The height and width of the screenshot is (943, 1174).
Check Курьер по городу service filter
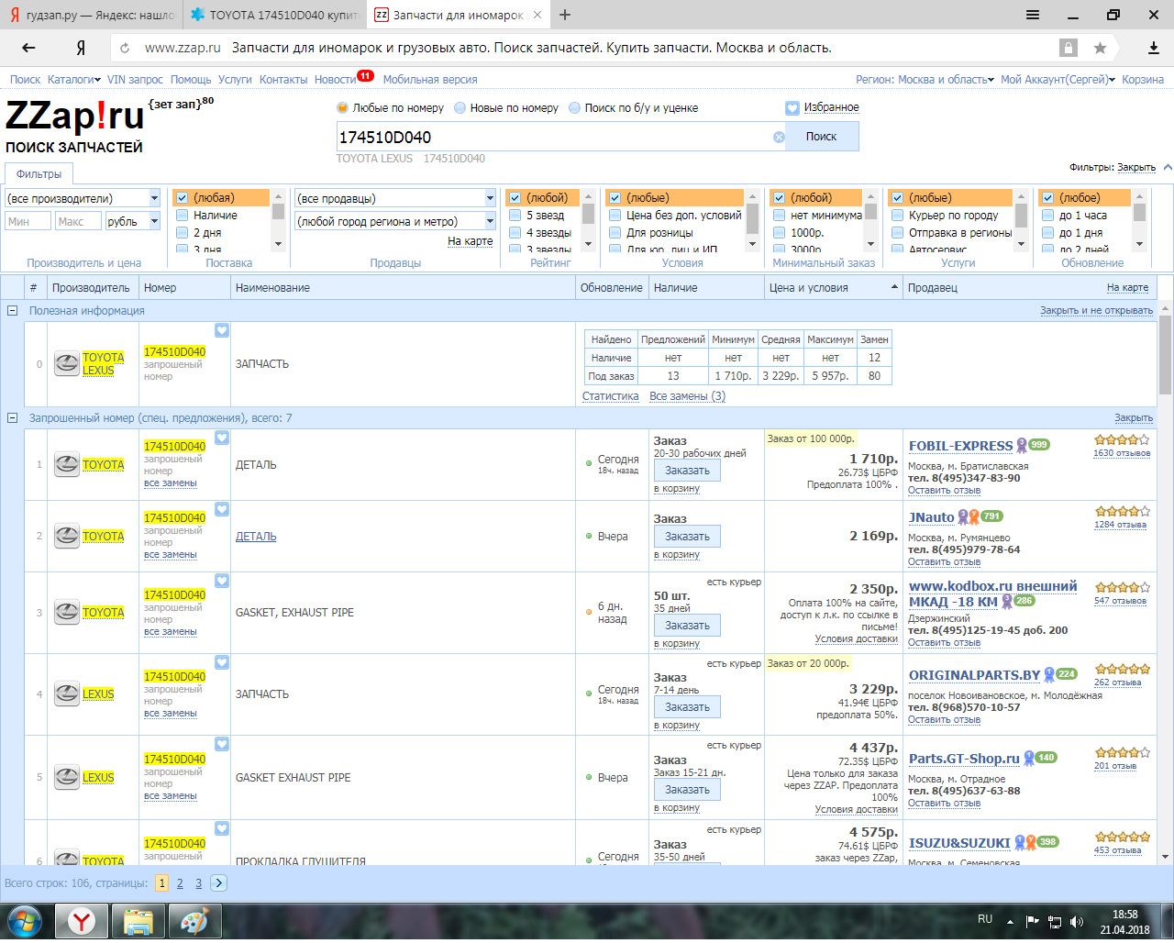point(897,216)
